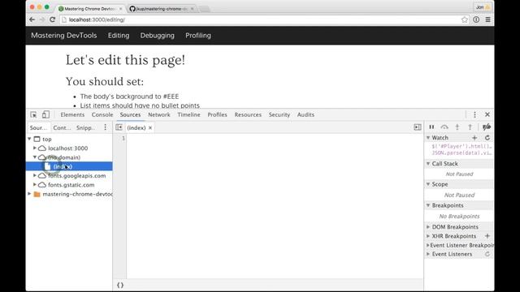This screenshot has height=292, width=520.
Task: Open the Profiling nav link
Action: click(x=198, y=36)
